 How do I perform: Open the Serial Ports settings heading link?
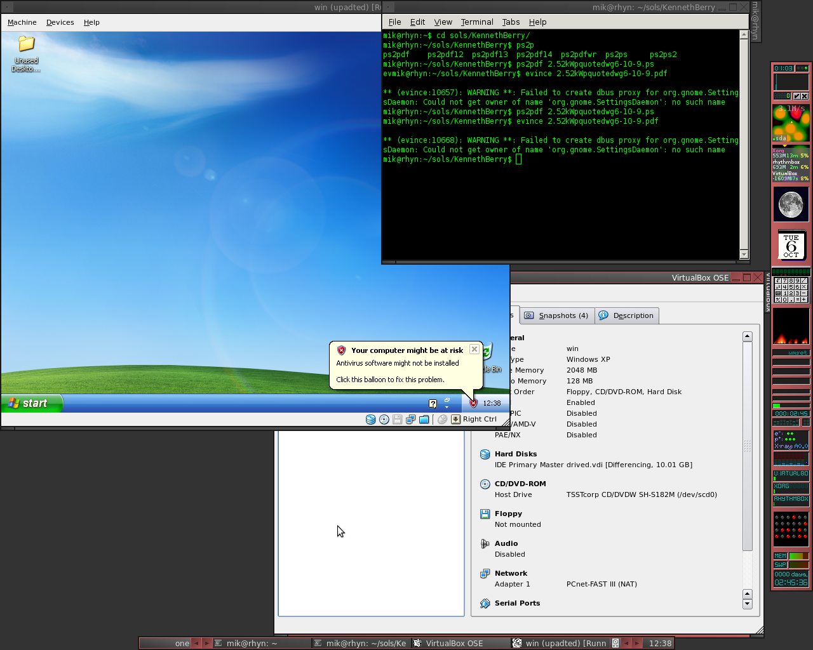click(x=517, y=603)
